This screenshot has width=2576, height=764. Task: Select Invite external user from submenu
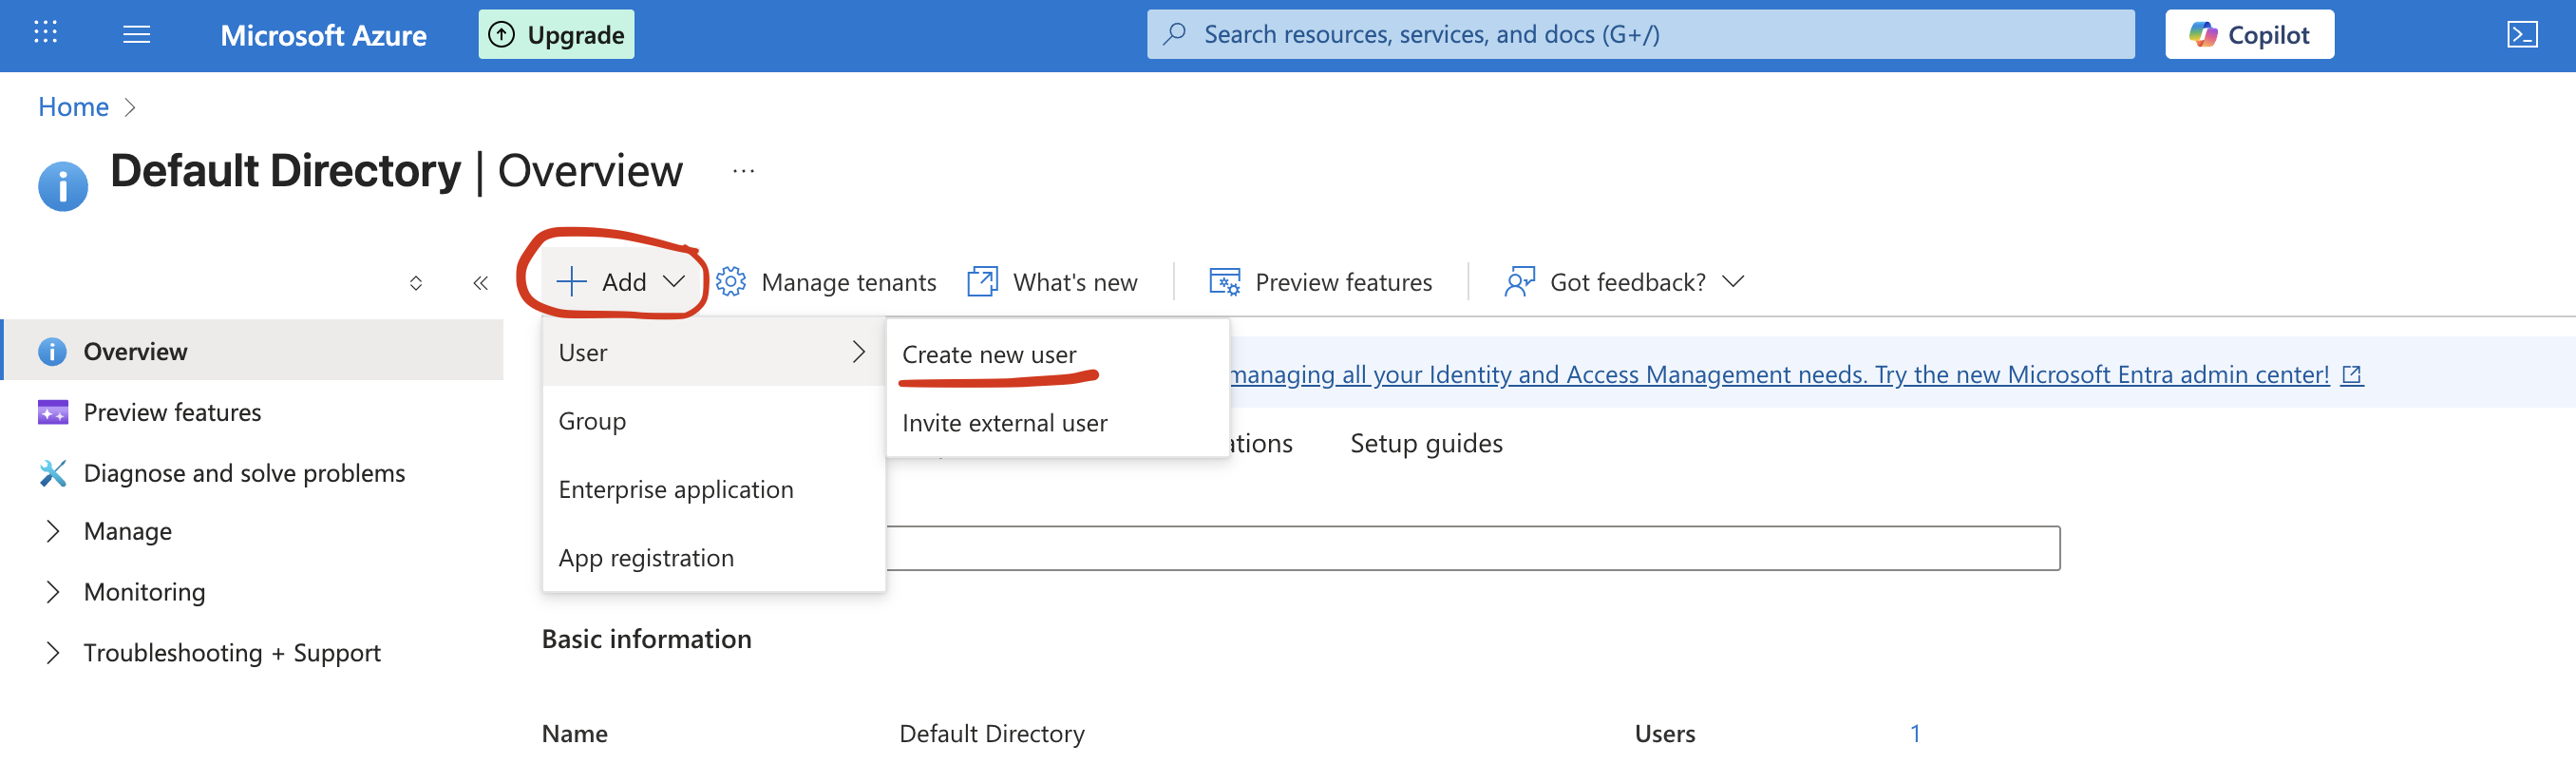[x=1004, y=423]
